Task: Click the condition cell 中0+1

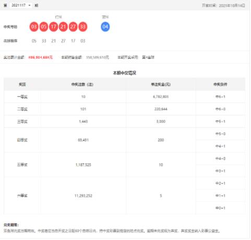Action: coord(220,208)
